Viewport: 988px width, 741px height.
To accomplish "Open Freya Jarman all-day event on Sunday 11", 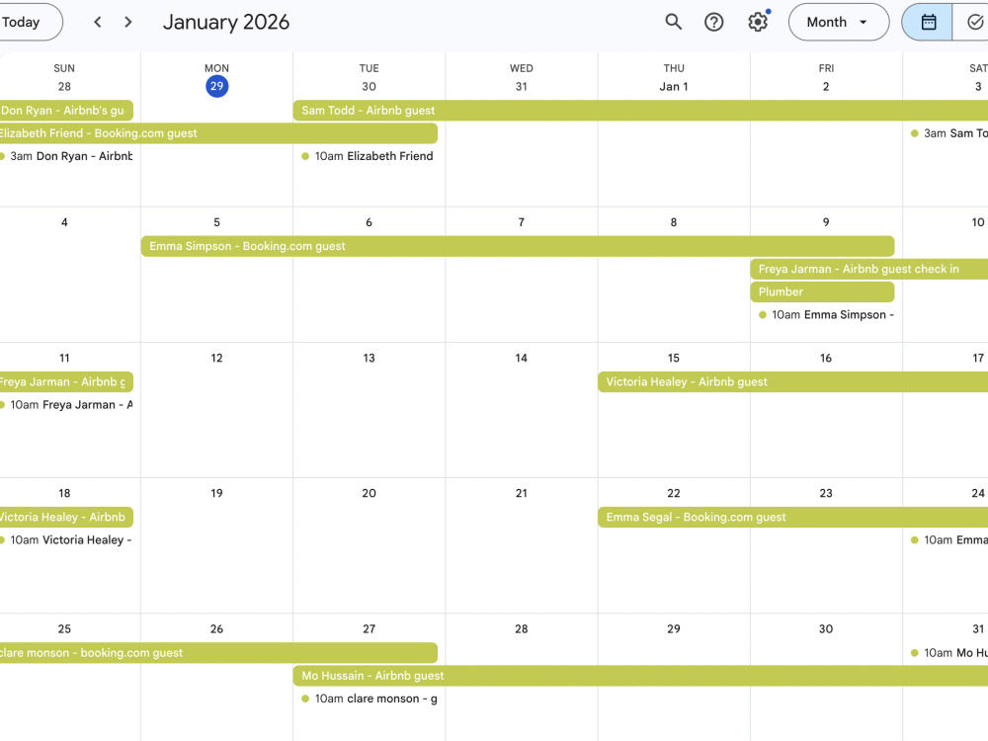I will coord(65,381).
